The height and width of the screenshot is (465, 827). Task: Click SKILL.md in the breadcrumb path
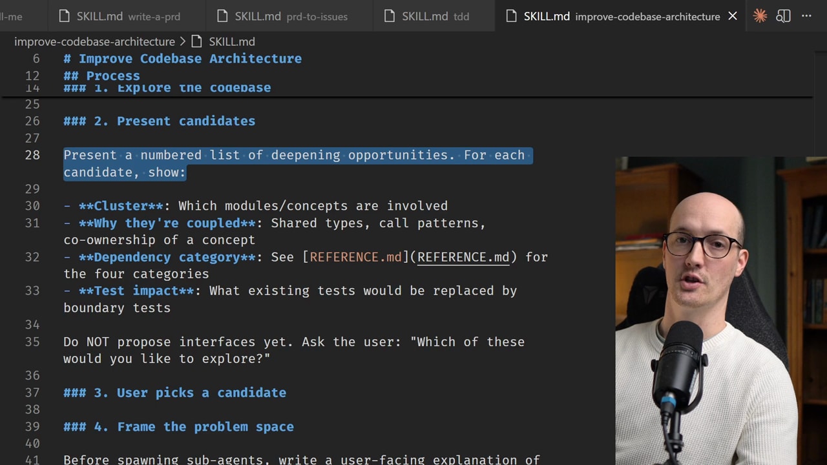(x=232, y=41)
